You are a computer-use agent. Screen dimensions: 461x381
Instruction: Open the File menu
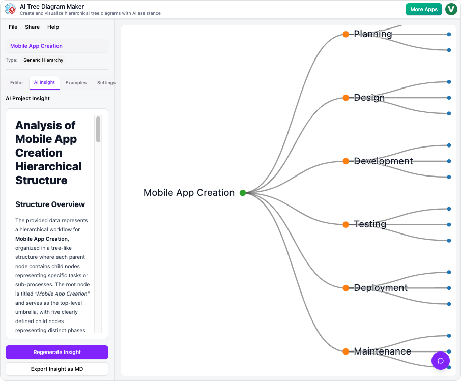point(13,27)
